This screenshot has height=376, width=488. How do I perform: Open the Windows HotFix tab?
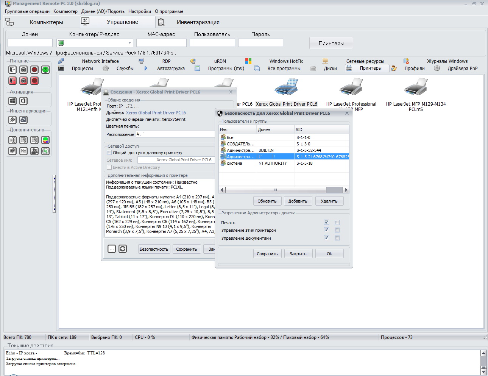(286, 61)
